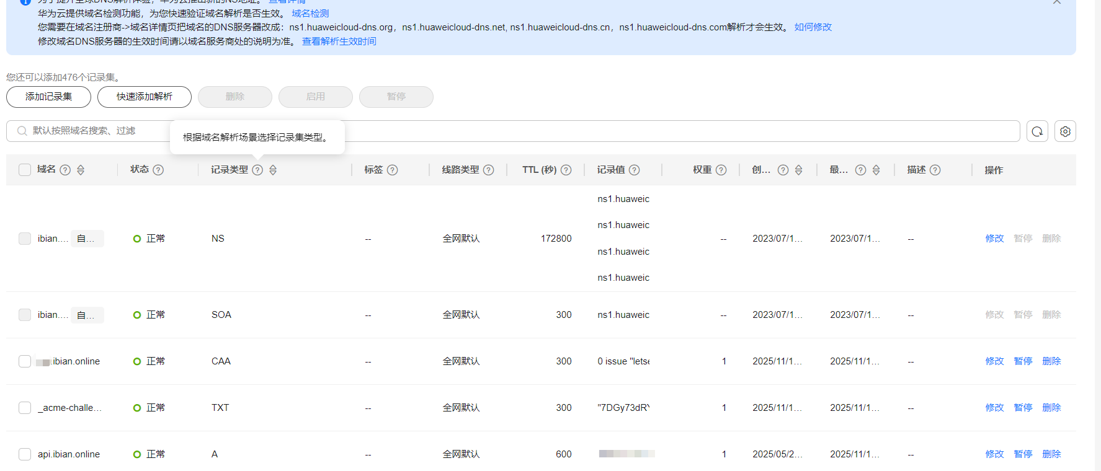Show help for 域名 column
Viewport: 1101px width, 471px height.
(x=65, y=170)
